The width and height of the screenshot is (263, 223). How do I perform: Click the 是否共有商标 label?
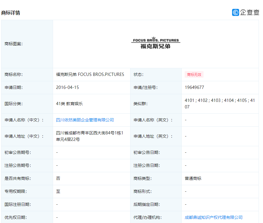pos(18,178)
